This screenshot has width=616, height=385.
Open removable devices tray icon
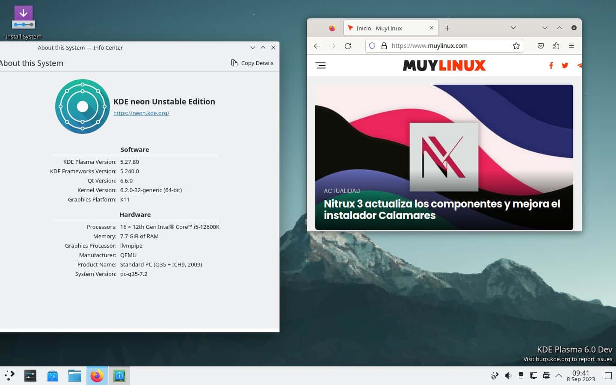click(521, 376)
